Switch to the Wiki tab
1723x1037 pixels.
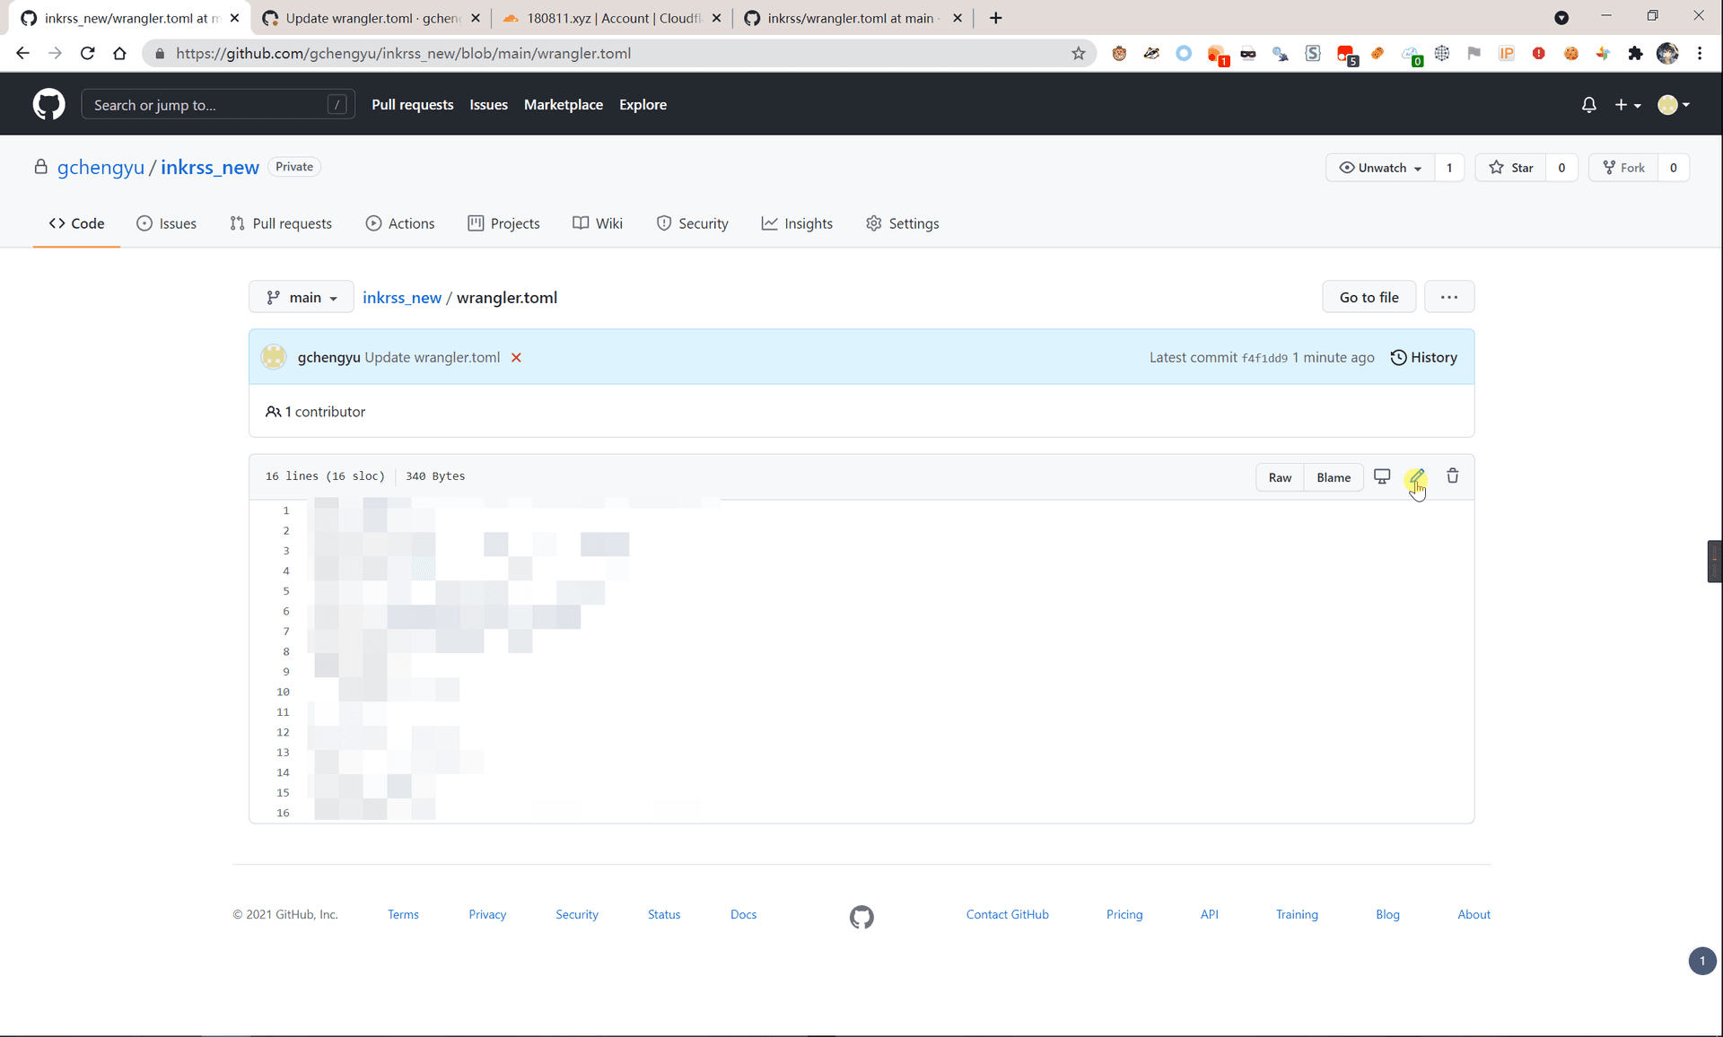(598, 223)
